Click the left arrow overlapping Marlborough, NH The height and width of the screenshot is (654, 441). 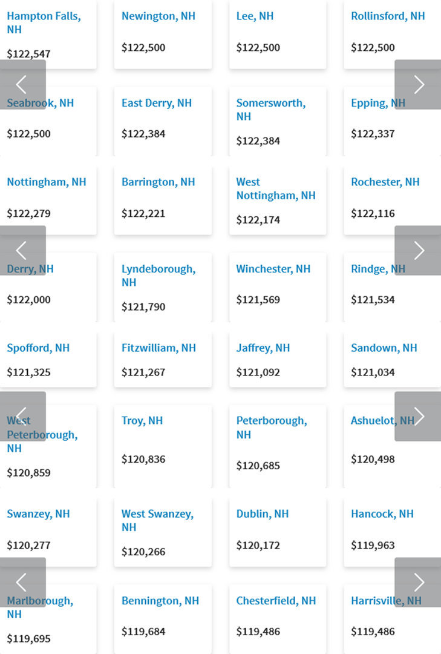[22, 582]
